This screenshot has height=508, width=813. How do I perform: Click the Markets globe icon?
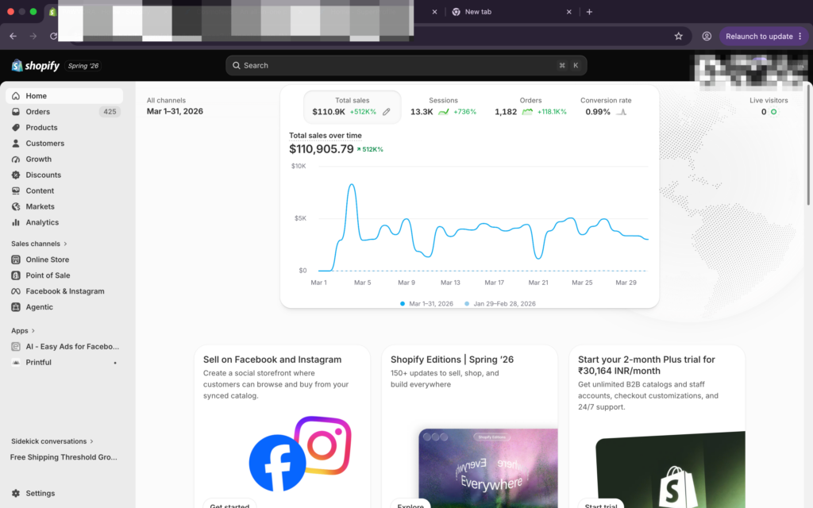click(16, 206)
